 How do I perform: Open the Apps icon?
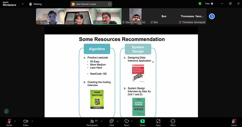(158, 121)
